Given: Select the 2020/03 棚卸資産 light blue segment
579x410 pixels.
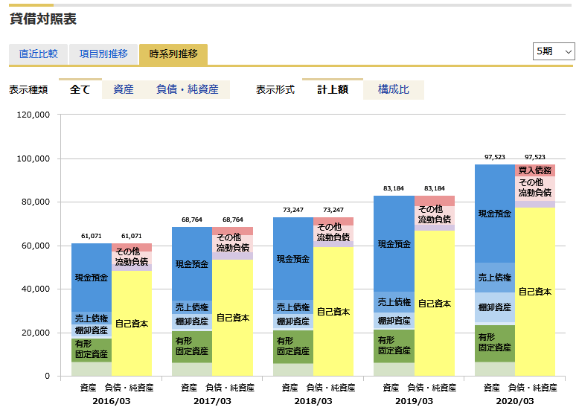Looking at the screenshot, I should (x=495, y=307).
